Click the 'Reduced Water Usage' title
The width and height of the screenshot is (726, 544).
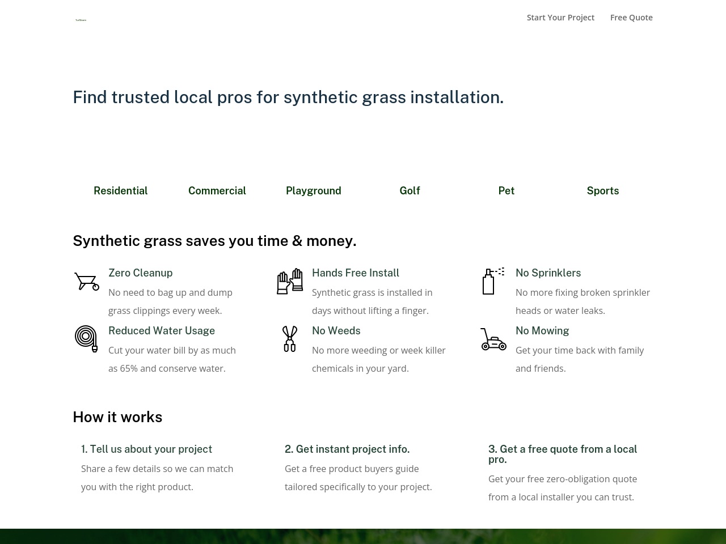[x=162, y=331]
